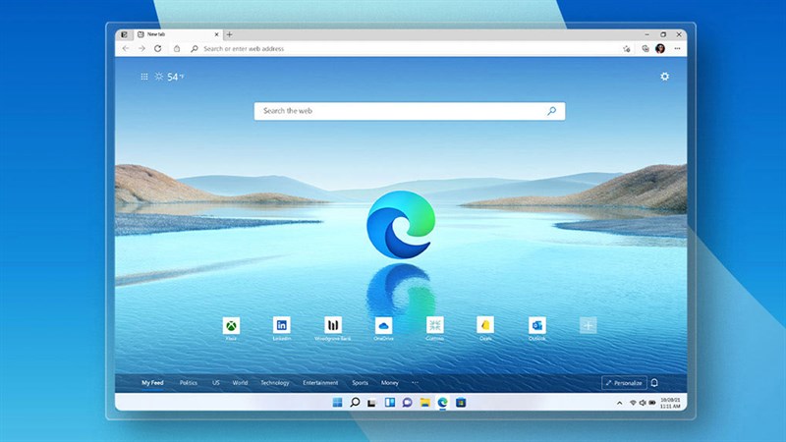Click the magnifier in web search box
786x442 pixels.
pos(551,111)
